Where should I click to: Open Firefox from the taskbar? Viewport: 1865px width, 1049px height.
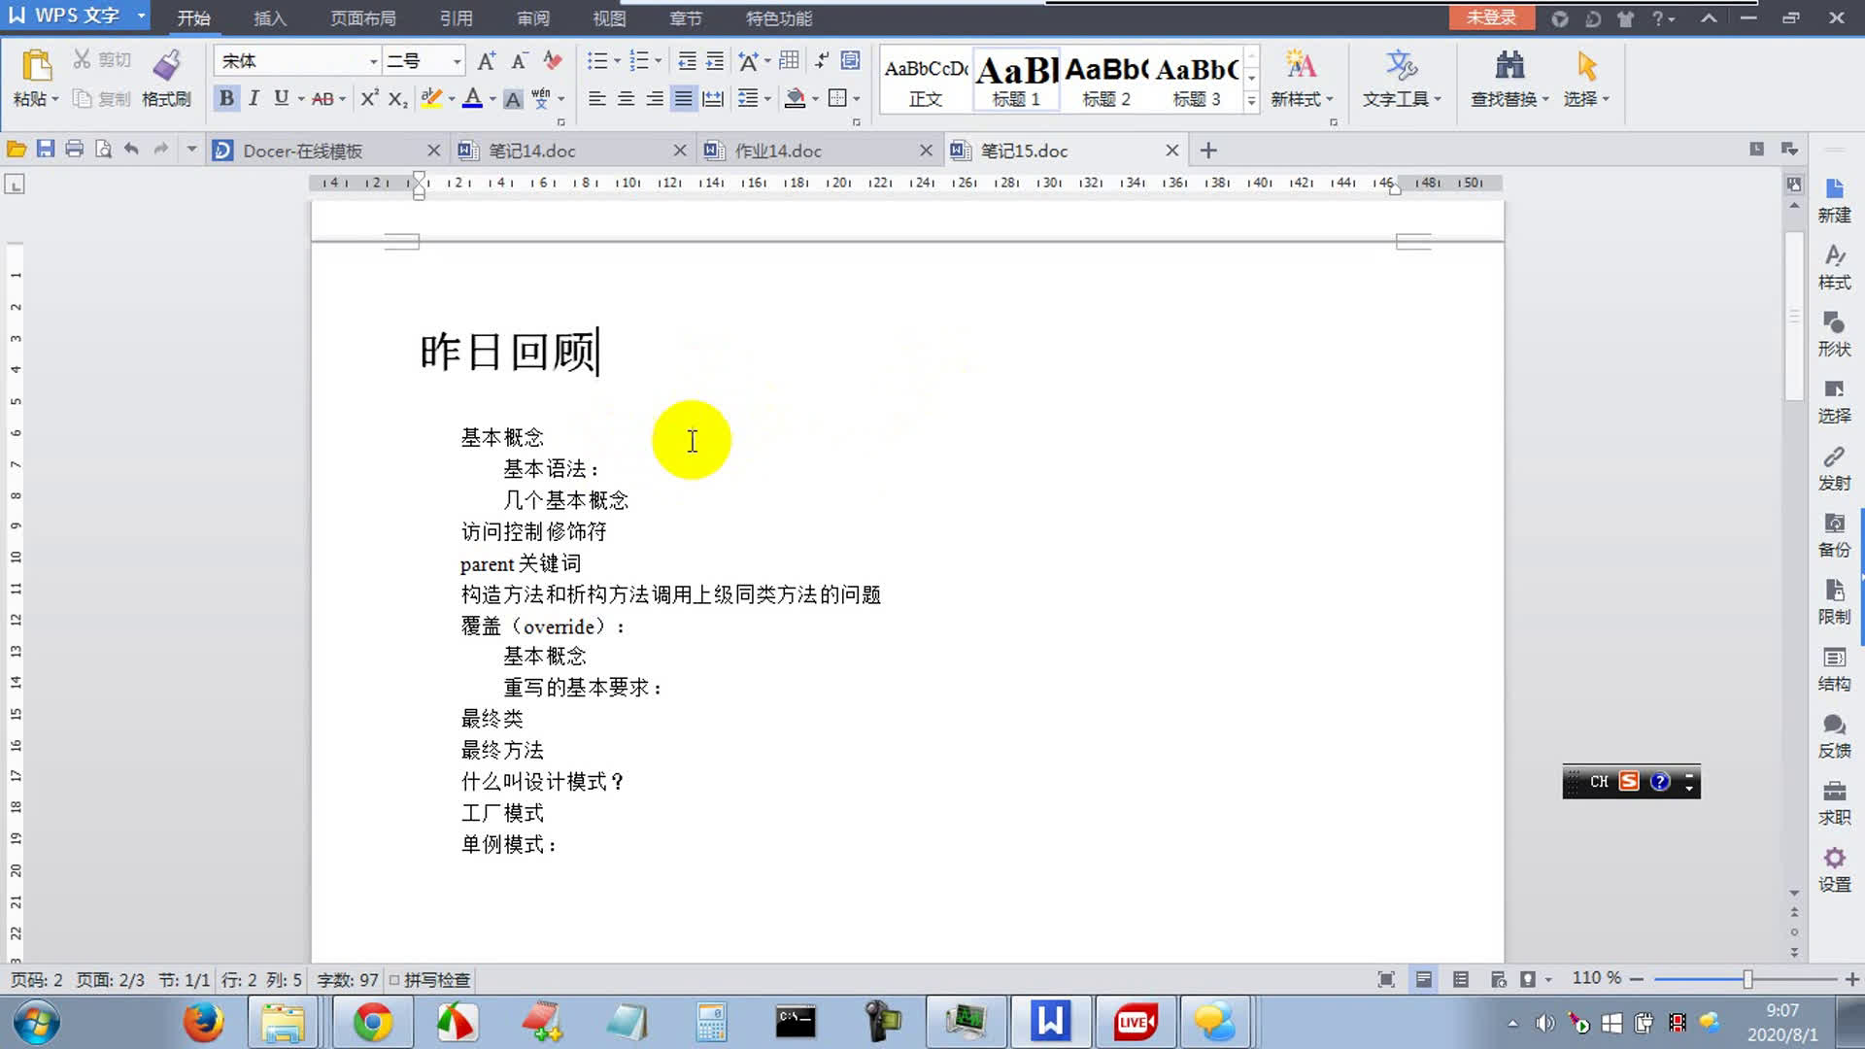coord(203,1023)
